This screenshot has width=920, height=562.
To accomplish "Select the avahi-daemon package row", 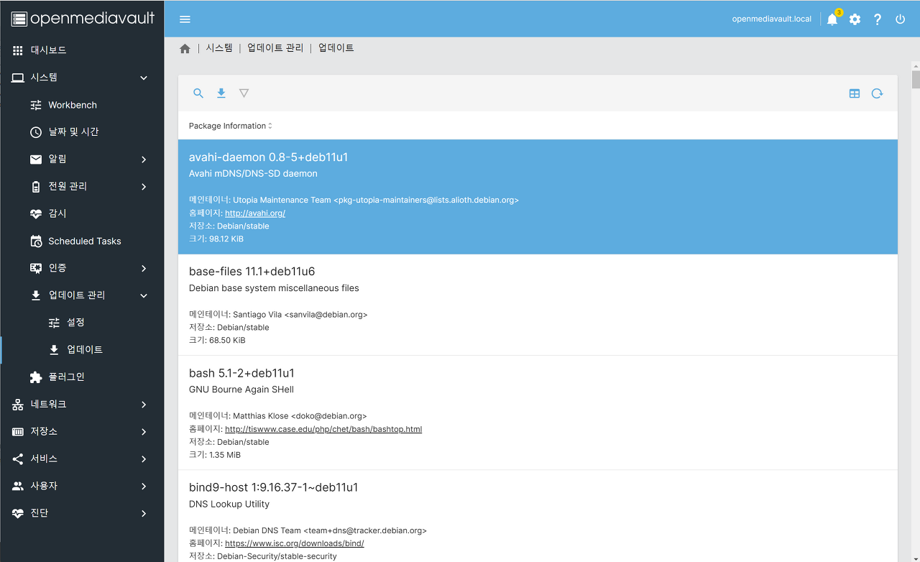I will pyautogui.click(x=538, y=197).
